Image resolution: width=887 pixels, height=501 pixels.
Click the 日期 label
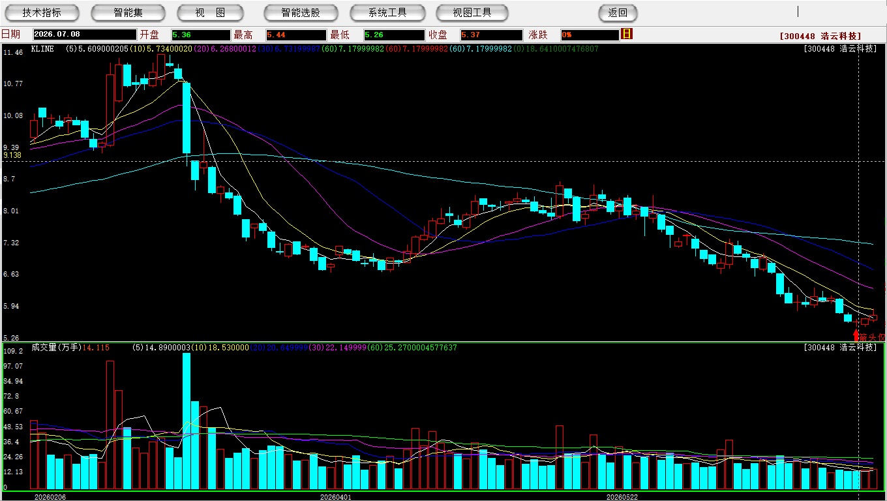pos(10,35)
